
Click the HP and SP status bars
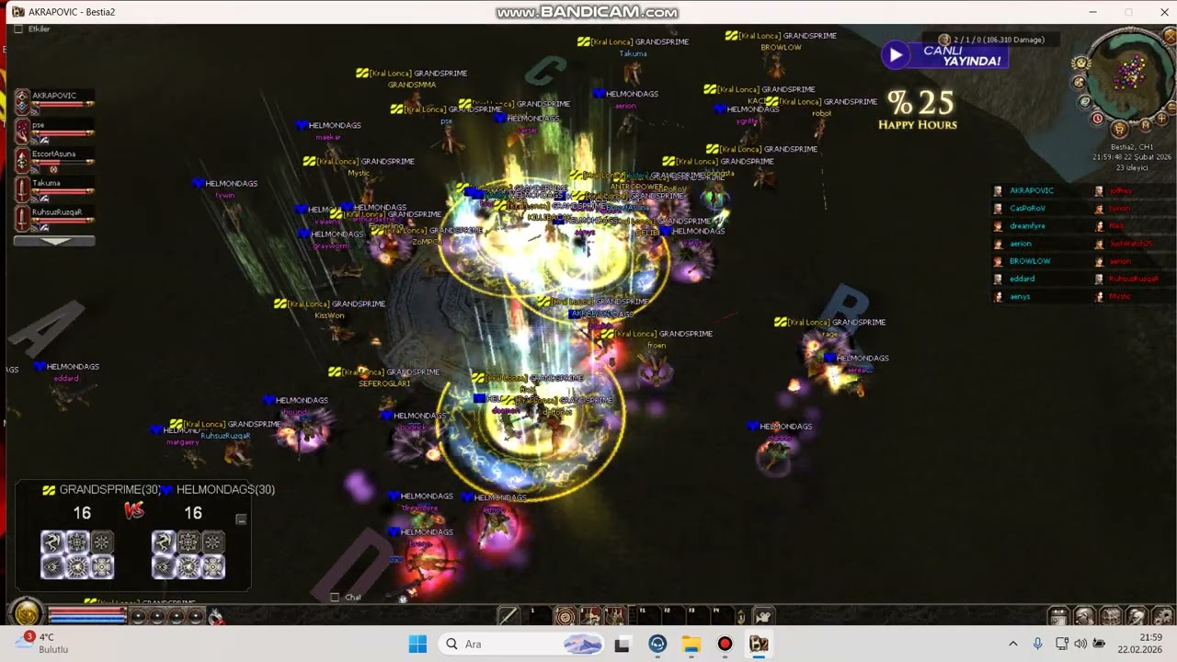point(87,613)
